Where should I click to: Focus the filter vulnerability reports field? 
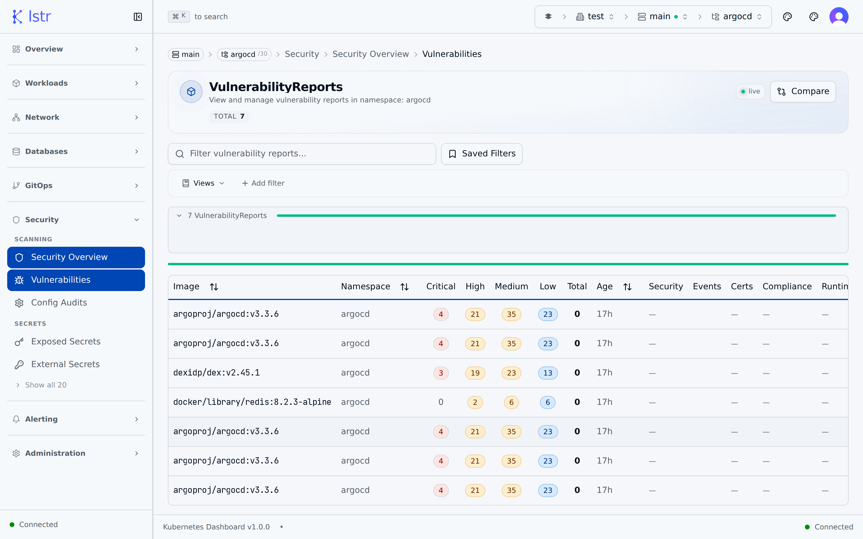[x=302, y=154]
